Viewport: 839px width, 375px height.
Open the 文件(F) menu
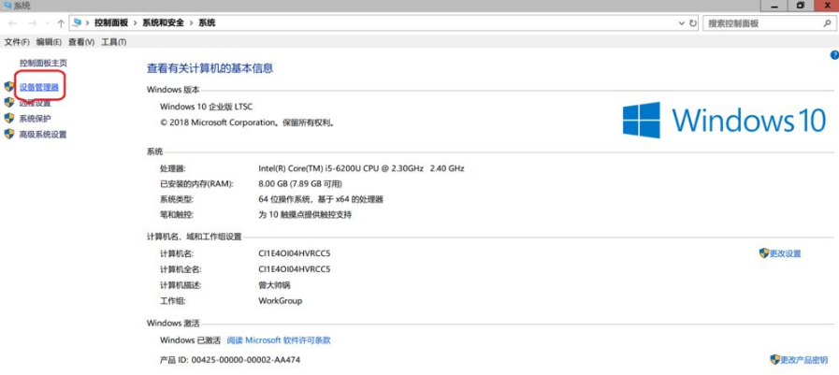click(x=17, y=42)
